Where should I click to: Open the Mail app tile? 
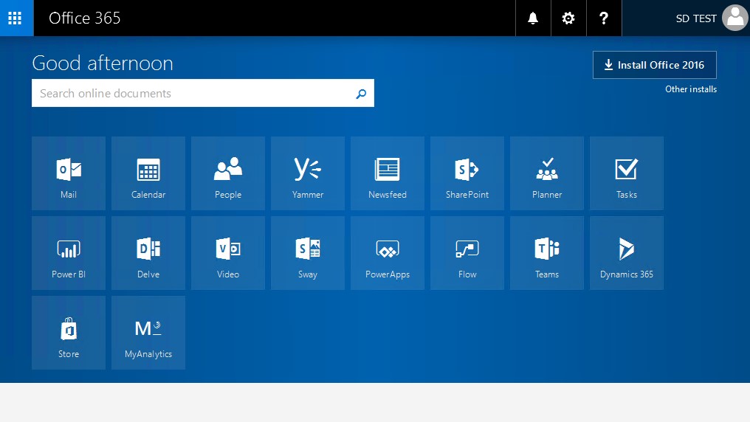69,173
